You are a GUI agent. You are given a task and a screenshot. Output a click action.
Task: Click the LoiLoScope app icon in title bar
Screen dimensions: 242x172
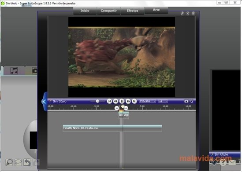(x=3, y=3)
